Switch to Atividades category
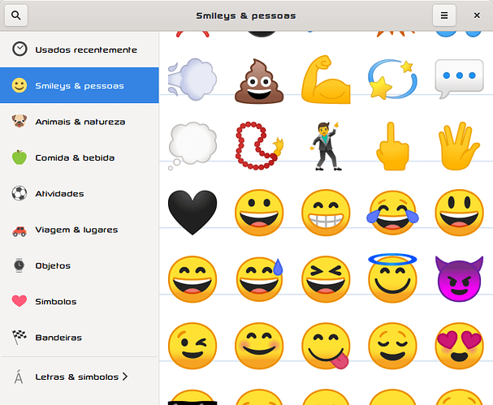493x405 pixels. (x=80, y=193)
